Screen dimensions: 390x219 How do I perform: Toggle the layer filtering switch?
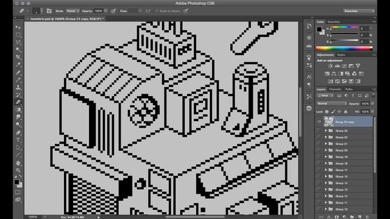[x=373, y=96]
